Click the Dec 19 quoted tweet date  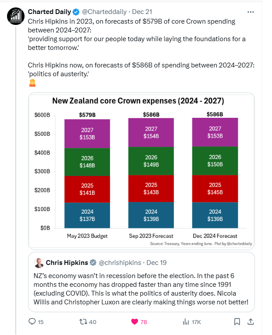coord(156,263)
